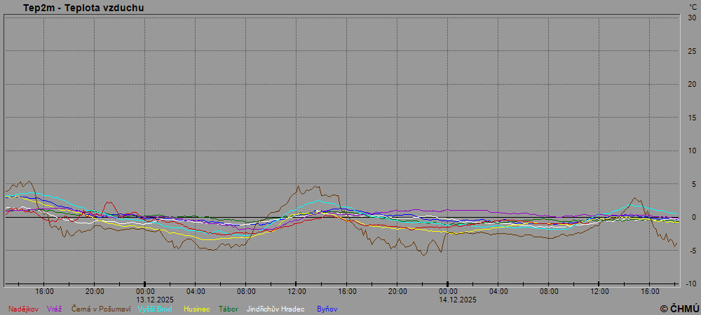Screen dimensions: 701x315
Task: Click the -10 value on temperature axis
Action: click(690, 283)
